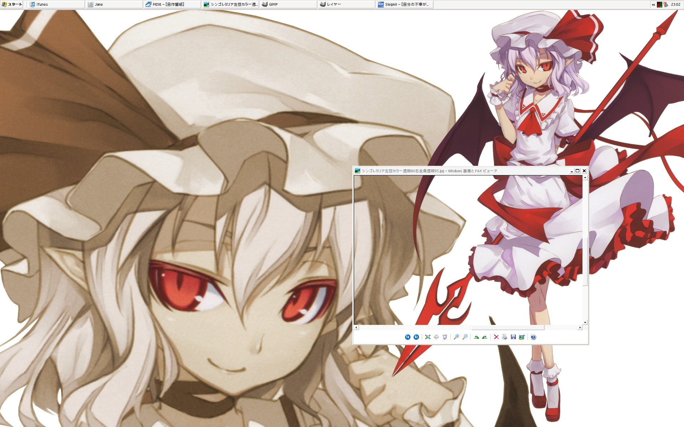The height and width of the screenshot is (427, 684).
Task: Switch to the シンゴレミリア image viewer taskbar button
Action: [x=230, y=4]
